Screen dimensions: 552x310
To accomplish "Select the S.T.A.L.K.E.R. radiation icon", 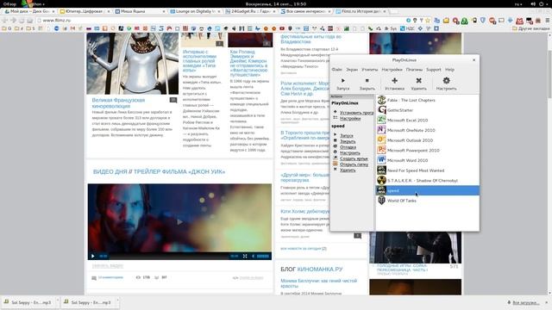I will click(381, 180).
